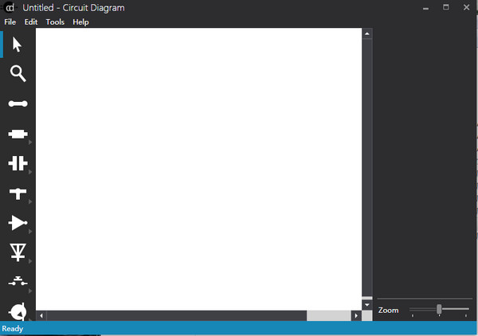
Task: Select the T-shaped rail component tool
Action: click(18, 193)
